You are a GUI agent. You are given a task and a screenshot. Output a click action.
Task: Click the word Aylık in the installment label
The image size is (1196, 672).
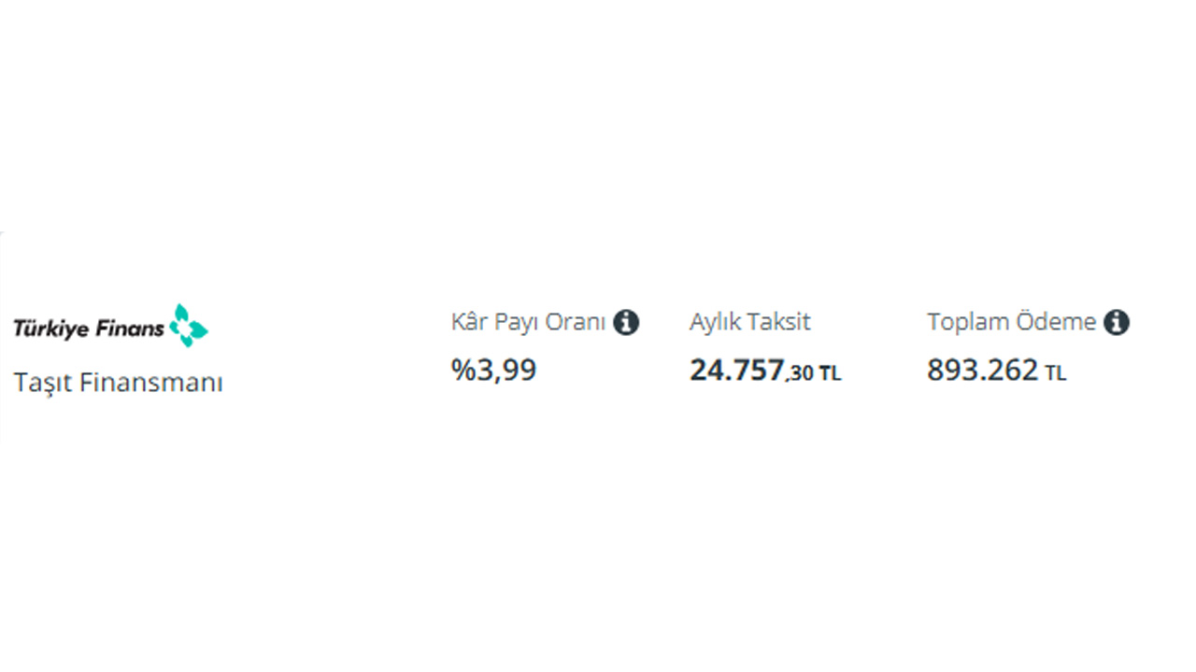coord(714,323)
